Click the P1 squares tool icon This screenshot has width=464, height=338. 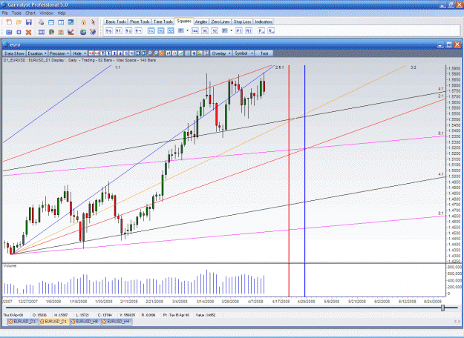coord(239,30)
